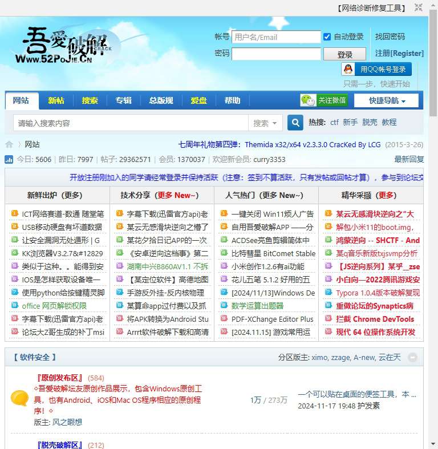Click hot search term 脱壳

[370, 123]
